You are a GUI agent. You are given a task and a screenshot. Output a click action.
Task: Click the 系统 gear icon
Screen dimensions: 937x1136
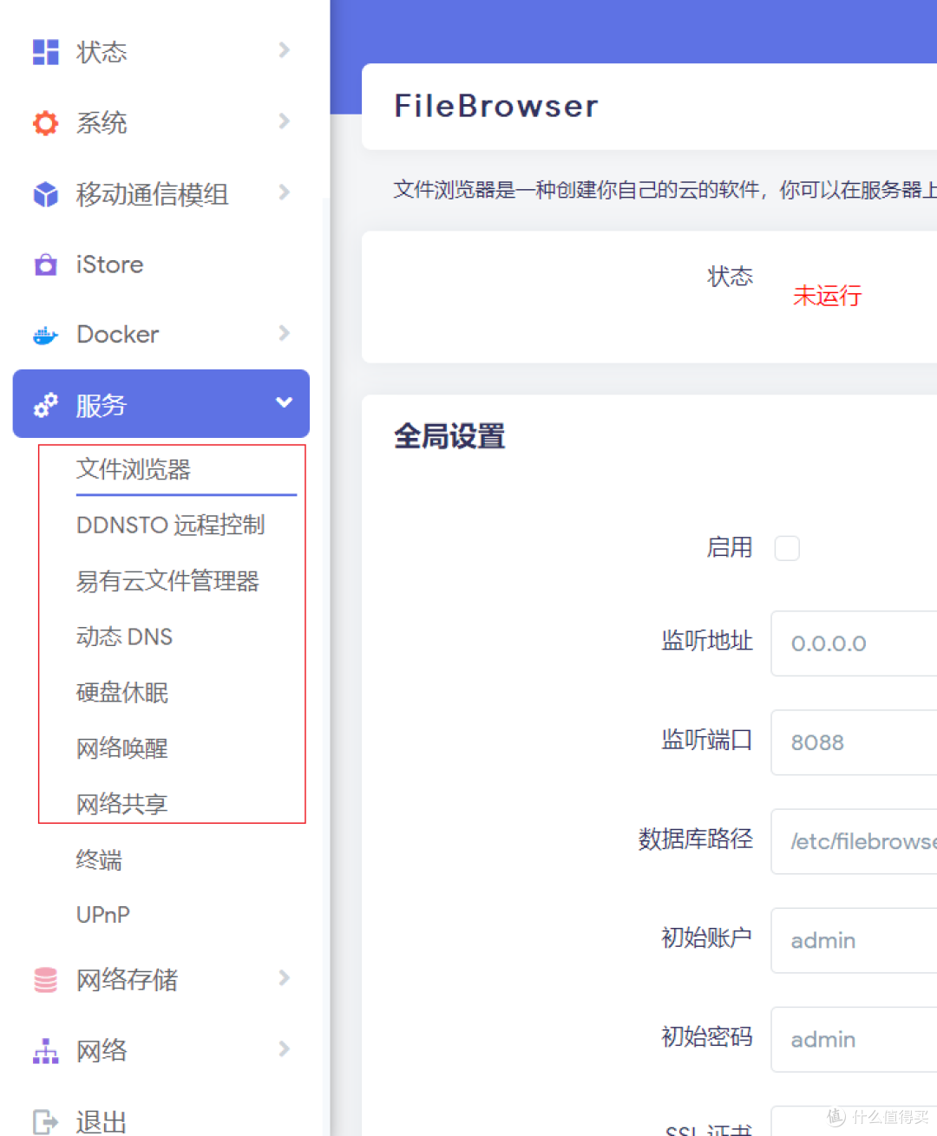pos(45,123)
